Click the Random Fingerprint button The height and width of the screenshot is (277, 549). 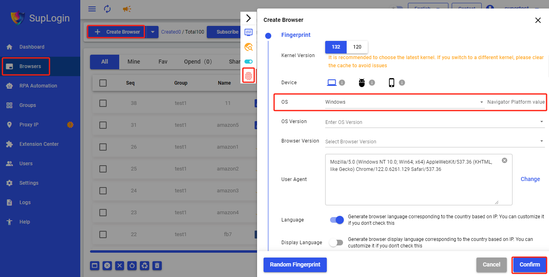295,264
